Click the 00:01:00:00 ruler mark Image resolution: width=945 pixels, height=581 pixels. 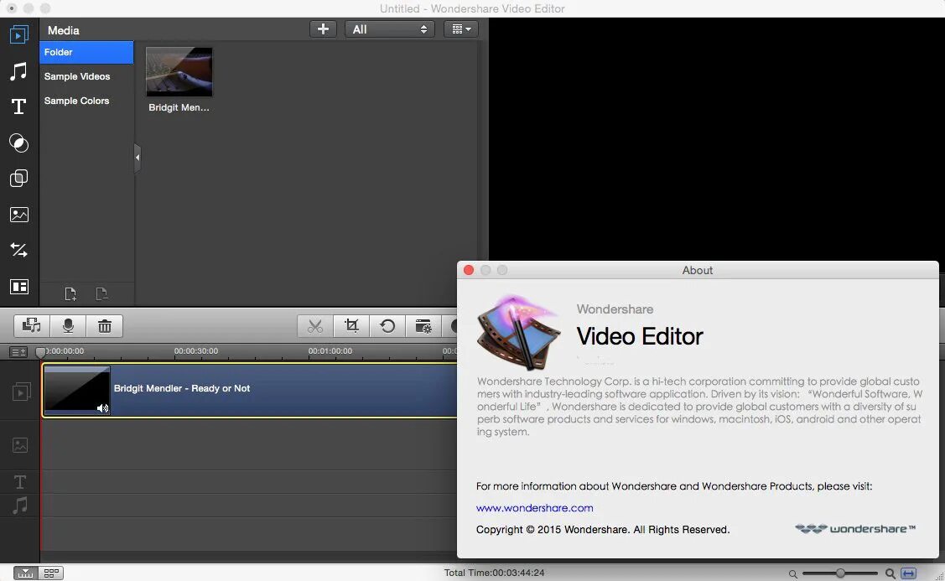coord(330,350)
